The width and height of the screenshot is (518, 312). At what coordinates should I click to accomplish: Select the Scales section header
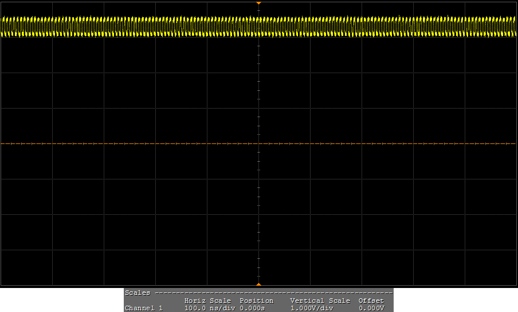pos(138,293)
